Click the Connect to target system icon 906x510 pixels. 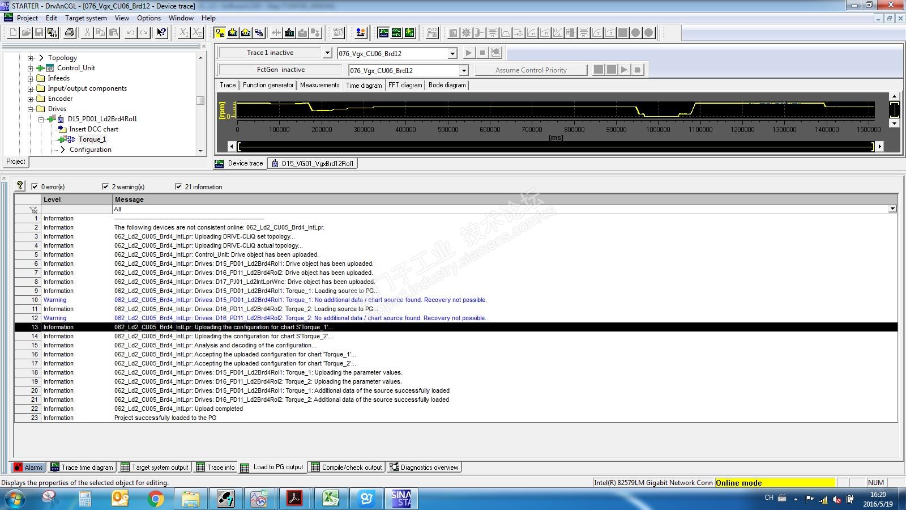tap(220, 33)
